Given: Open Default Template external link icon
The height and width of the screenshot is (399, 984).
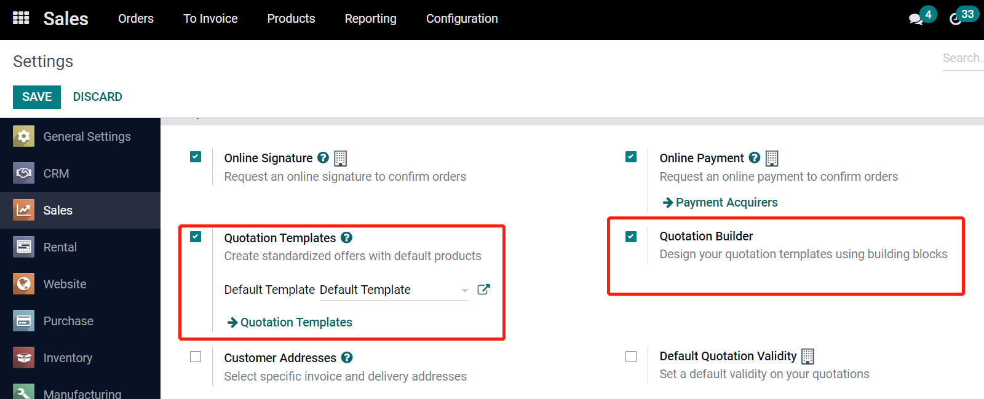Looking at the screenshot, I should pos(483,290).
